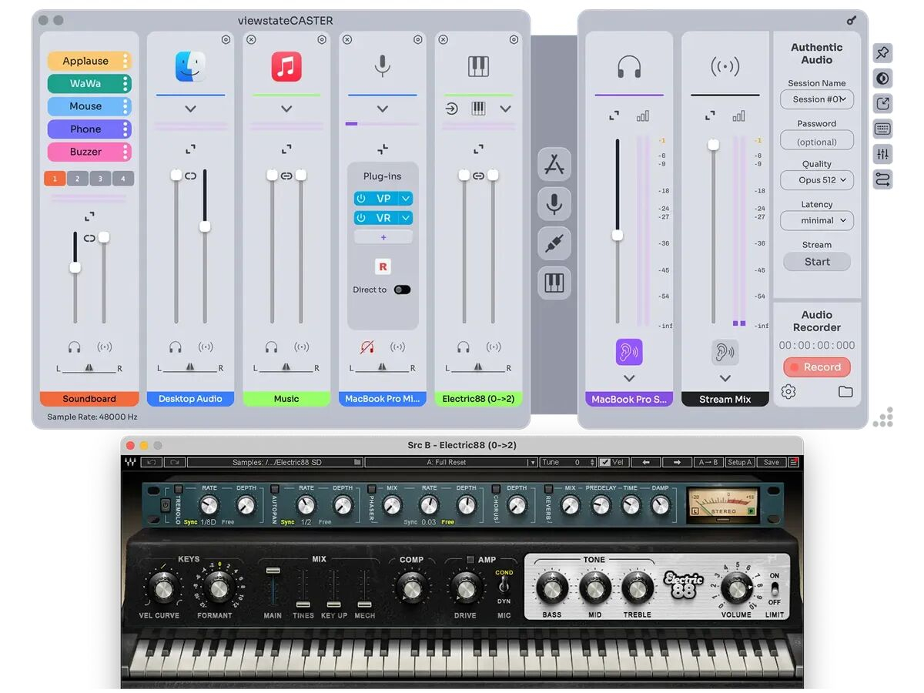Screen dimensions: 924x693
Task: Click the optional Password input field
Action: point(816,142)
